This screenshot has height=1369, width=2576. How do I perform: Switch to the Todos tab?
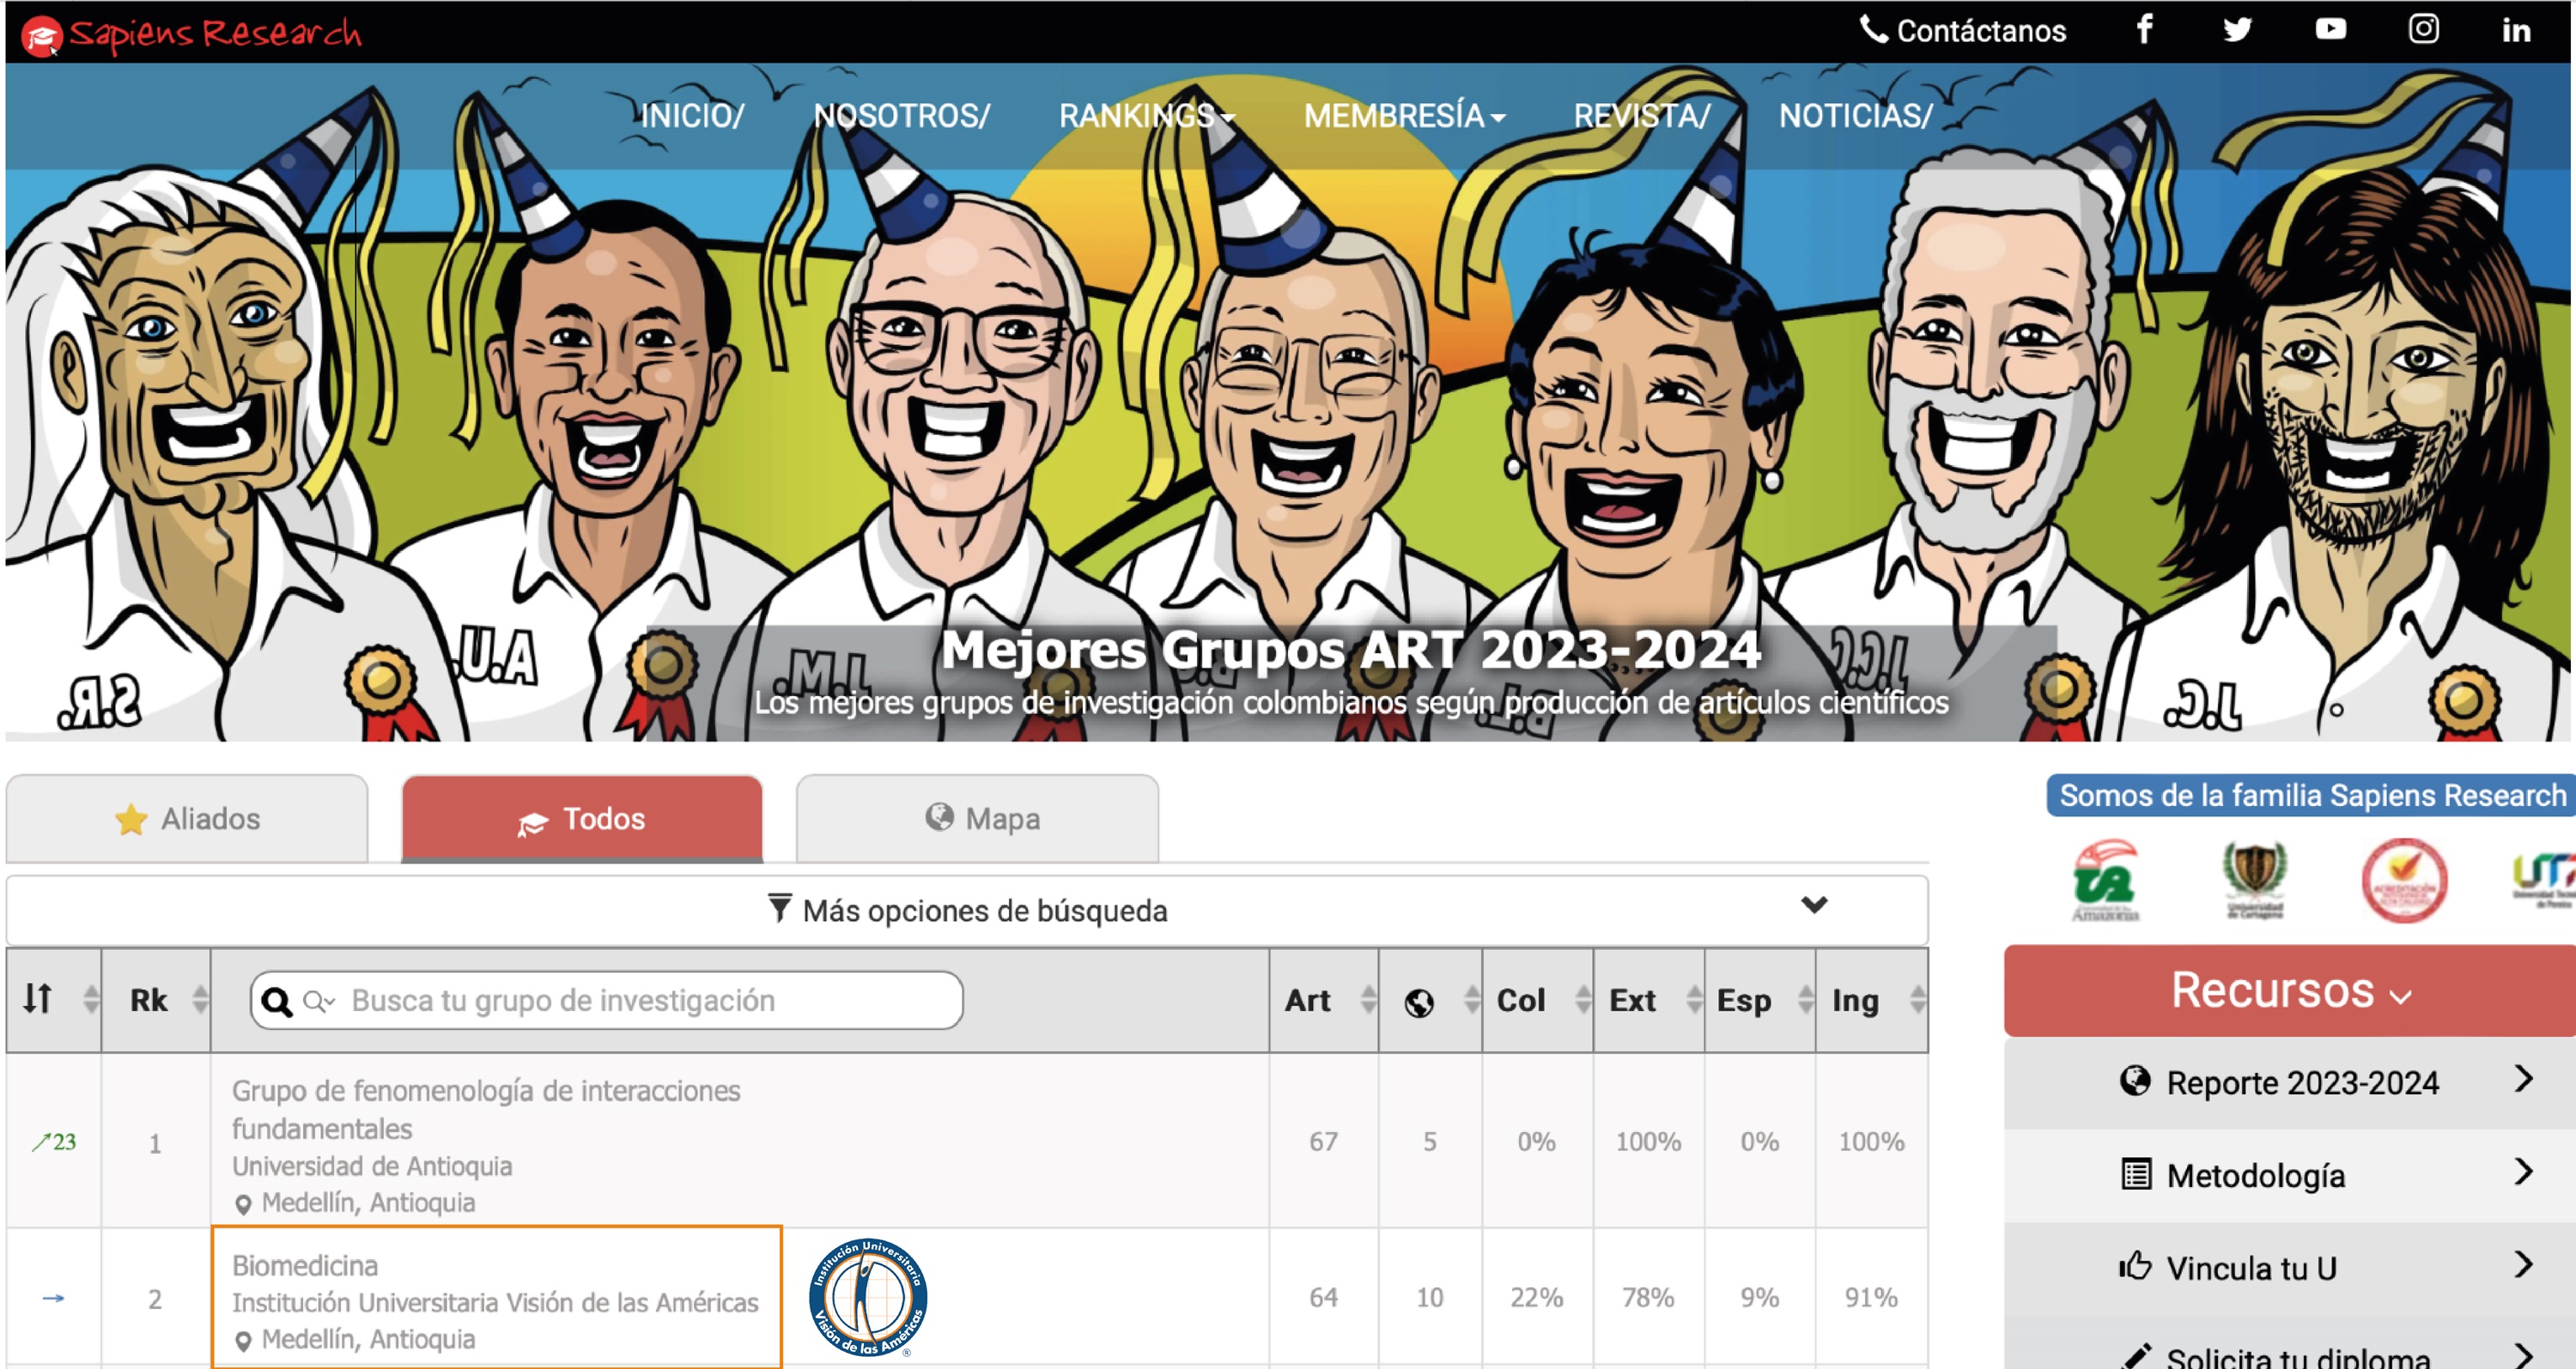point(582,819)
